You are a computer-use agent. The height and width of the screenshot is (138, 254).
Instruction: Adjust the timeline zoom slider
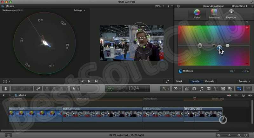point(229,135)
